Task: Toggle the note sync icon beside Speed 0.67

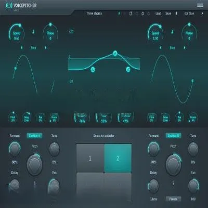Action: (x=33, y=32)
